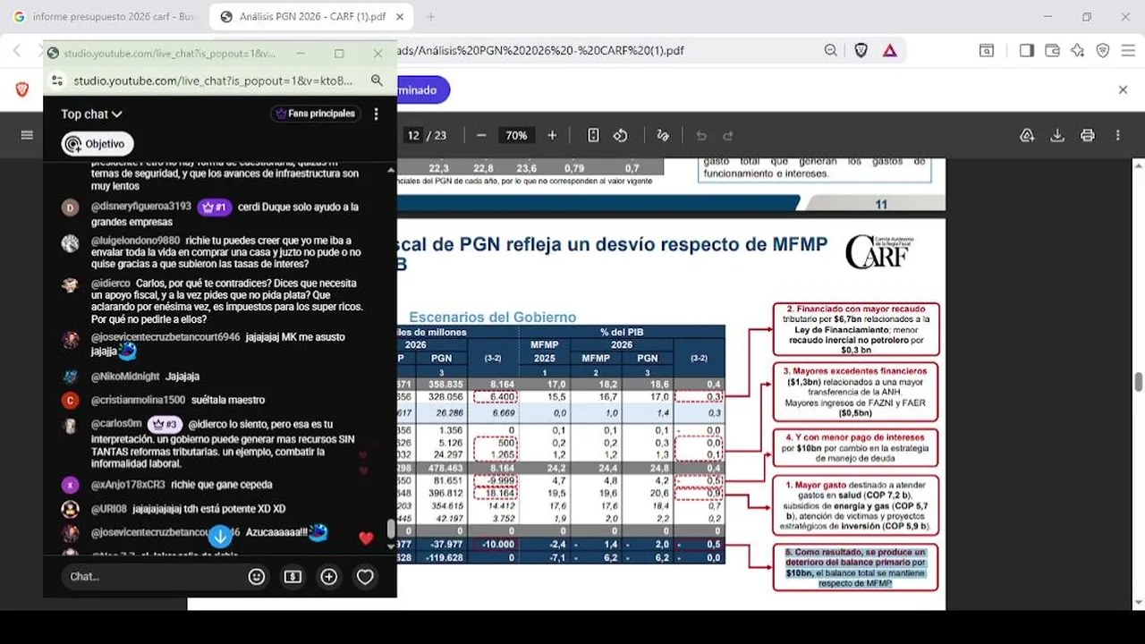Open the tab search icon in toolbar
1145x644 pixels.
[987, 51]
